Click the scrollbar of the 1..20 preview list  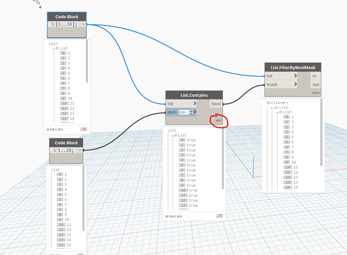coord(83,198)
